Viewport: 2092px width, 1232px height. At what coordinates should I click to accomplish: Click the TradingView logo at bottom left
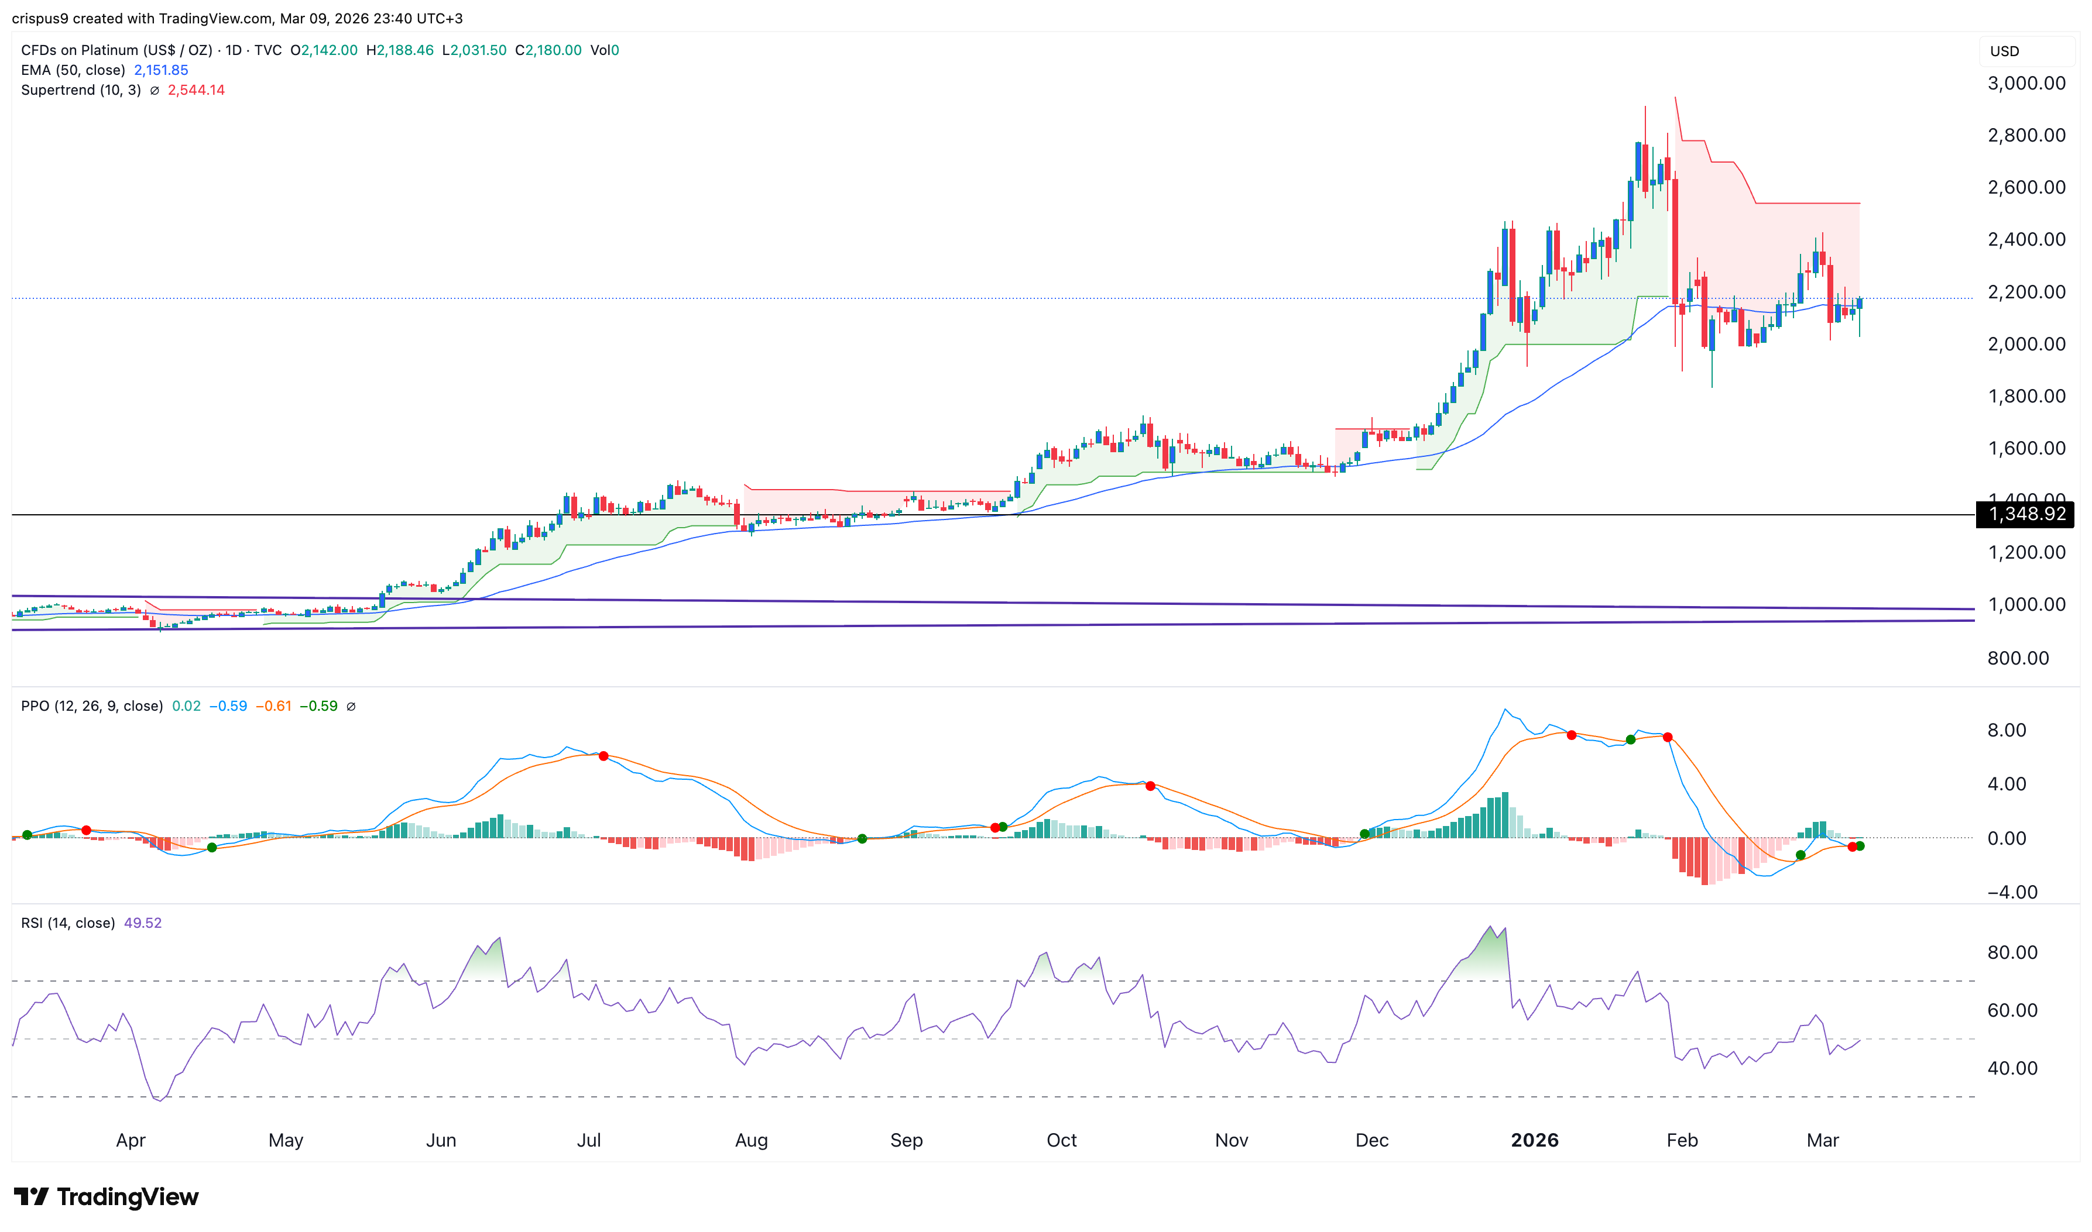coord(107,1196)
